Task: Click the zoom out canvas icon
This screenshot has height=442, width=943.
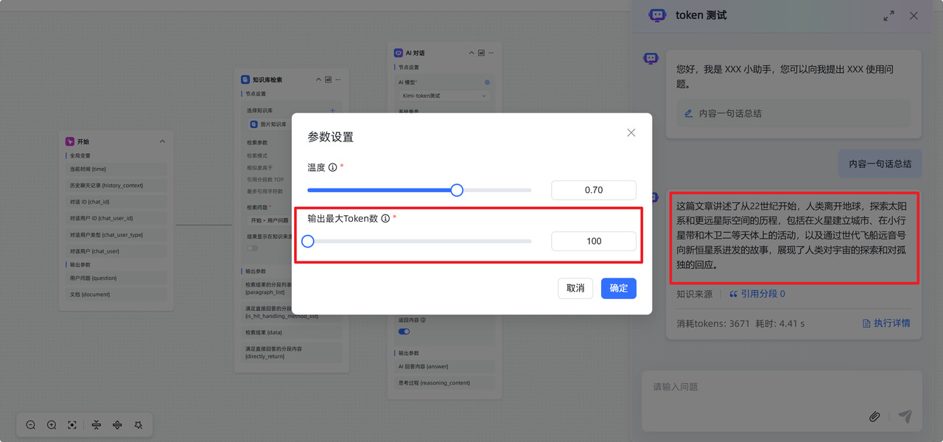Action: (x=31, y=425)
